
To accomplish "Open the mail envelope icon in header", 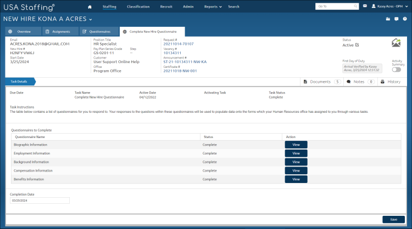I will pyautogui.click(x=365, y=6).
